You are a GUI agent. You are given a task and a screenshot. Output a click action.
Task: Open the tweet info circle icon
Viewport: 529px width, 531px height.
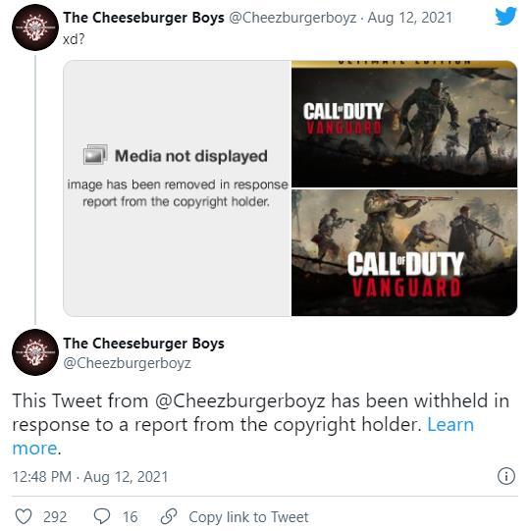click(x=506, y=476)
